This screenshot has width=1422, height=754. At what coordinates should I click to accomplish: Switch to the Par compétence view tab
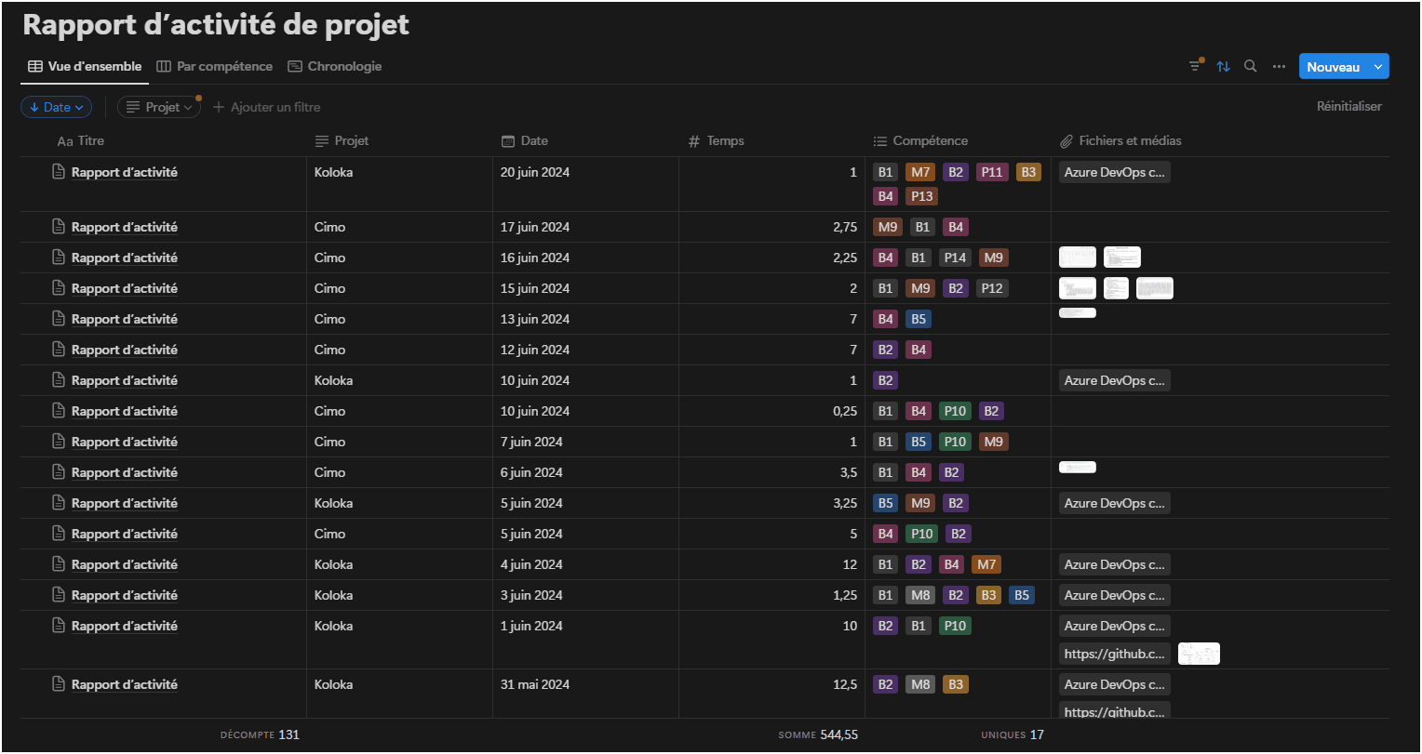214,66
